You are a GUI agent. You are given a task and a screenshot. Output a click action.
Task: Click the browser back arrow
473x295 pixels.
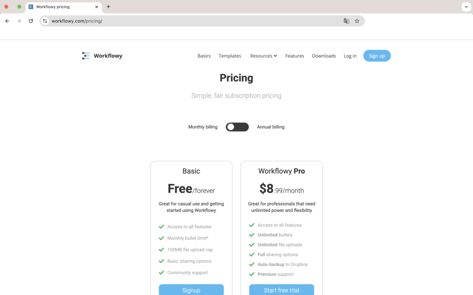[7, 21]
